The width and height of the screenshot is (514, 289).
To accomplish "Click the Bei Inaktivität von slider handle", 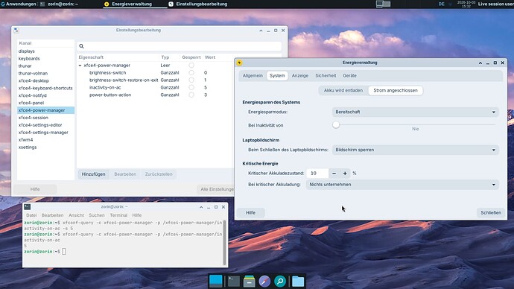I will click(336, 125).
